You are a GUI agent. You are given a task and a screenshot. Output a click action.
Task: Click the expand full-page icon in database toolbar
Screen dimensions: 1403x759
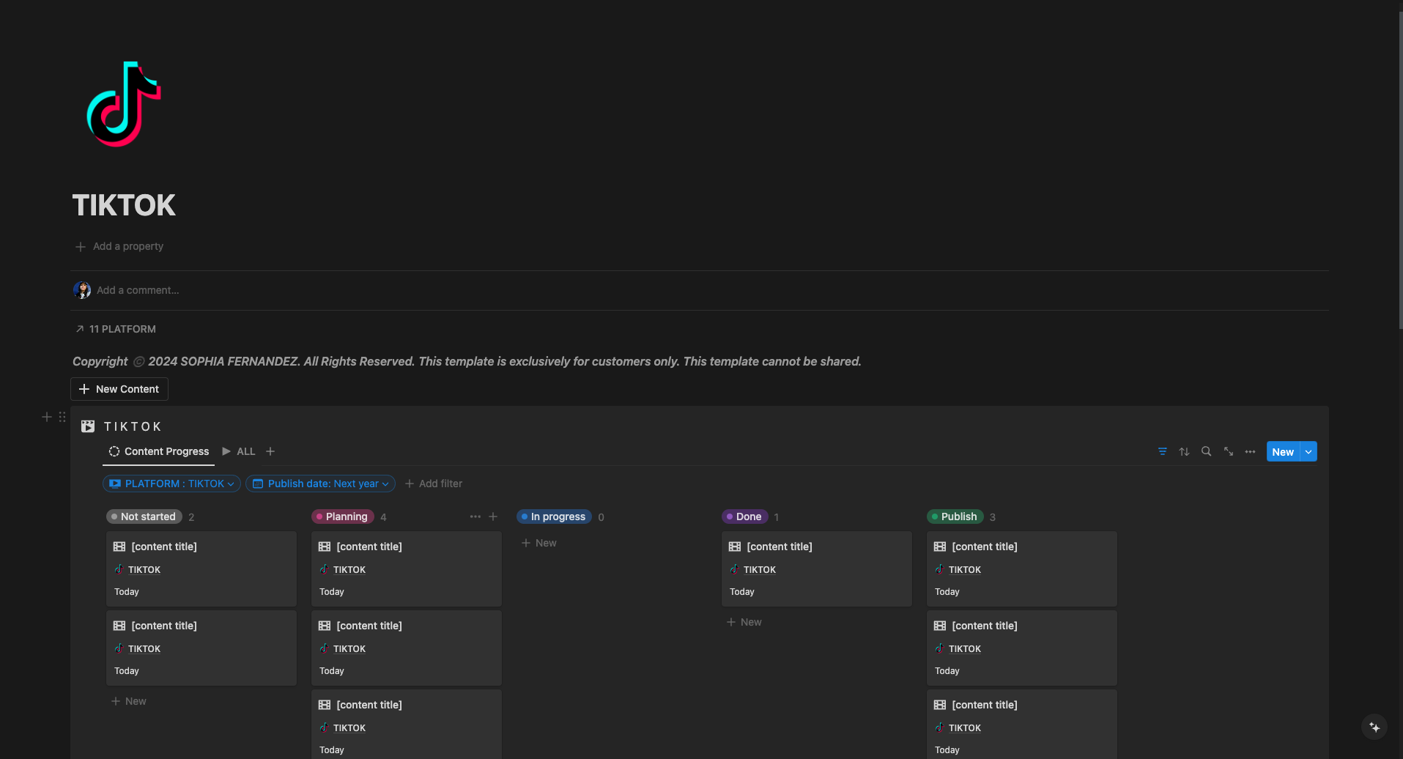click(x=1229, y=451)
